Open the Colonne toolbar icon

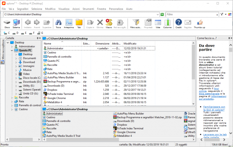(x=167, y=24)
